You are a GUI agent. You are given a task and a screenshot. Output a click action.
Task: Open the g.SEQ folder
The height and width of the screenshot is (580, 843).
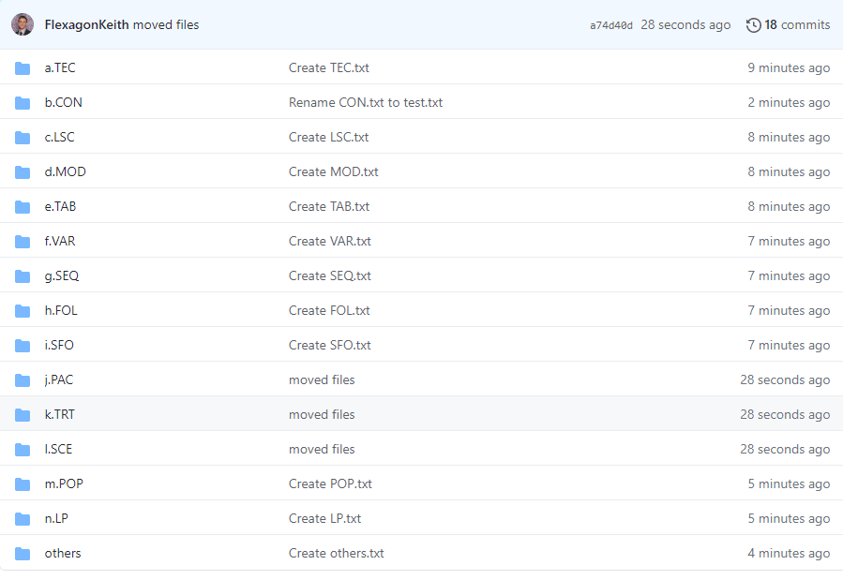point(62,275)
